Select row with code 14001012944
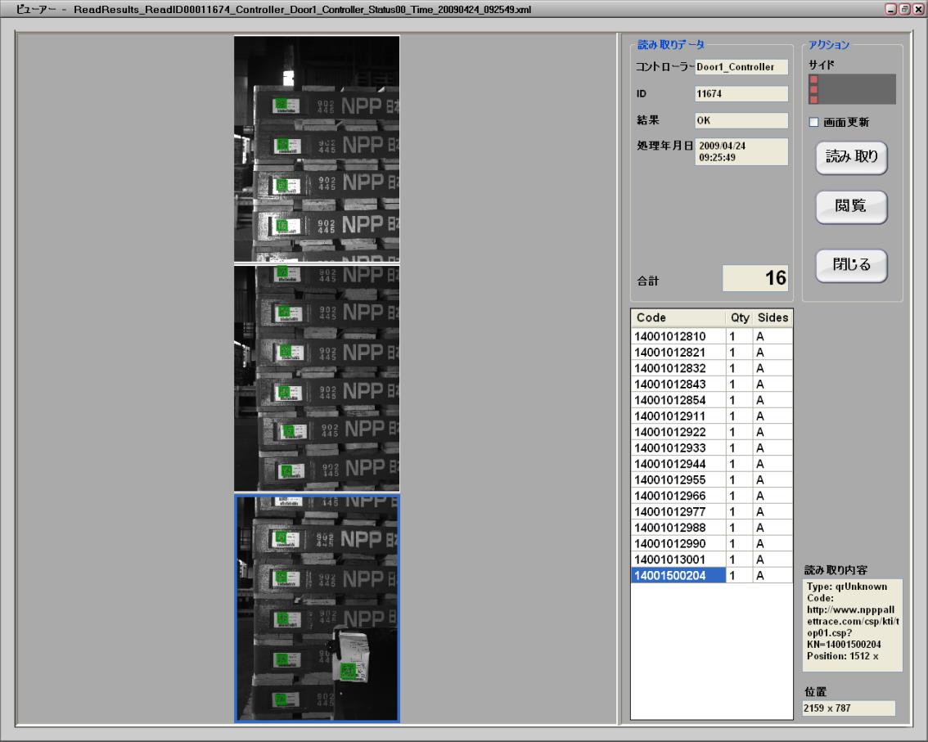Viewport: 928px width, 742px height. pyautogui.click(x=711, y=464)
